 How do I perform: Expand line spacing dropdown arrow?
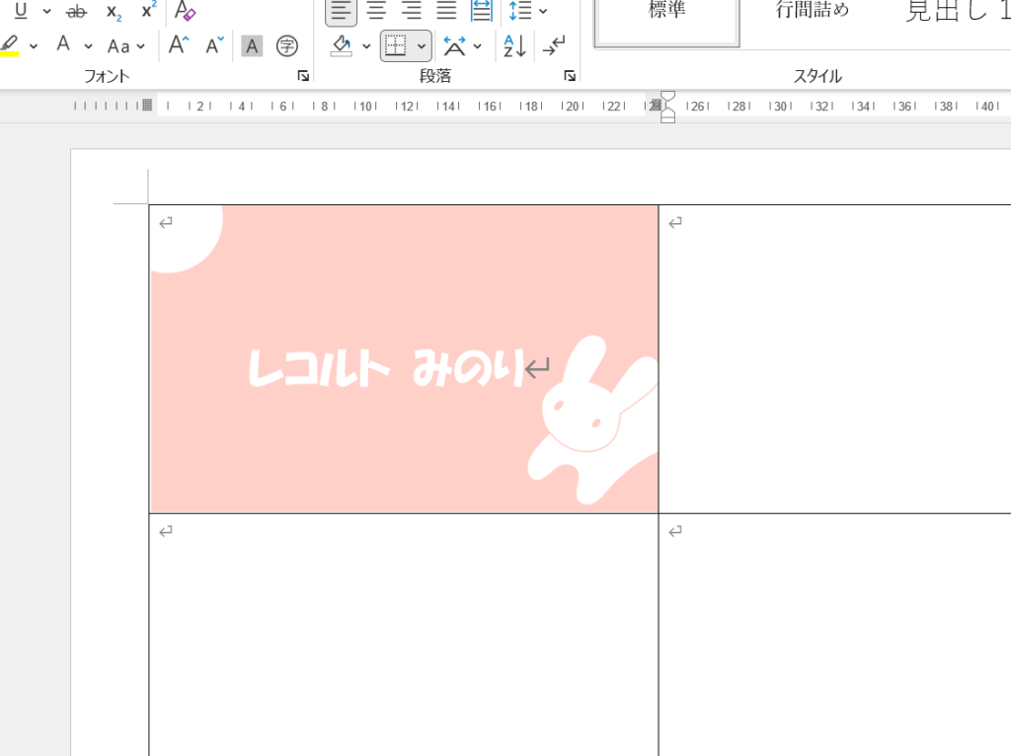tap(543, 11)
